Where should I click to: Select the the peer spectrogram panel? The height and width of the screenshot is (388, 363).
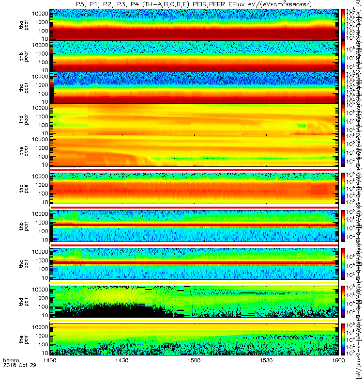coord(194,151)
